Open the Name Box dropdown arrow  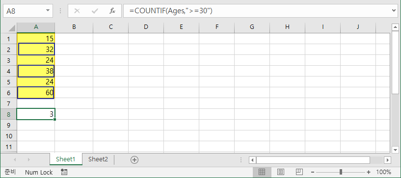48,11
